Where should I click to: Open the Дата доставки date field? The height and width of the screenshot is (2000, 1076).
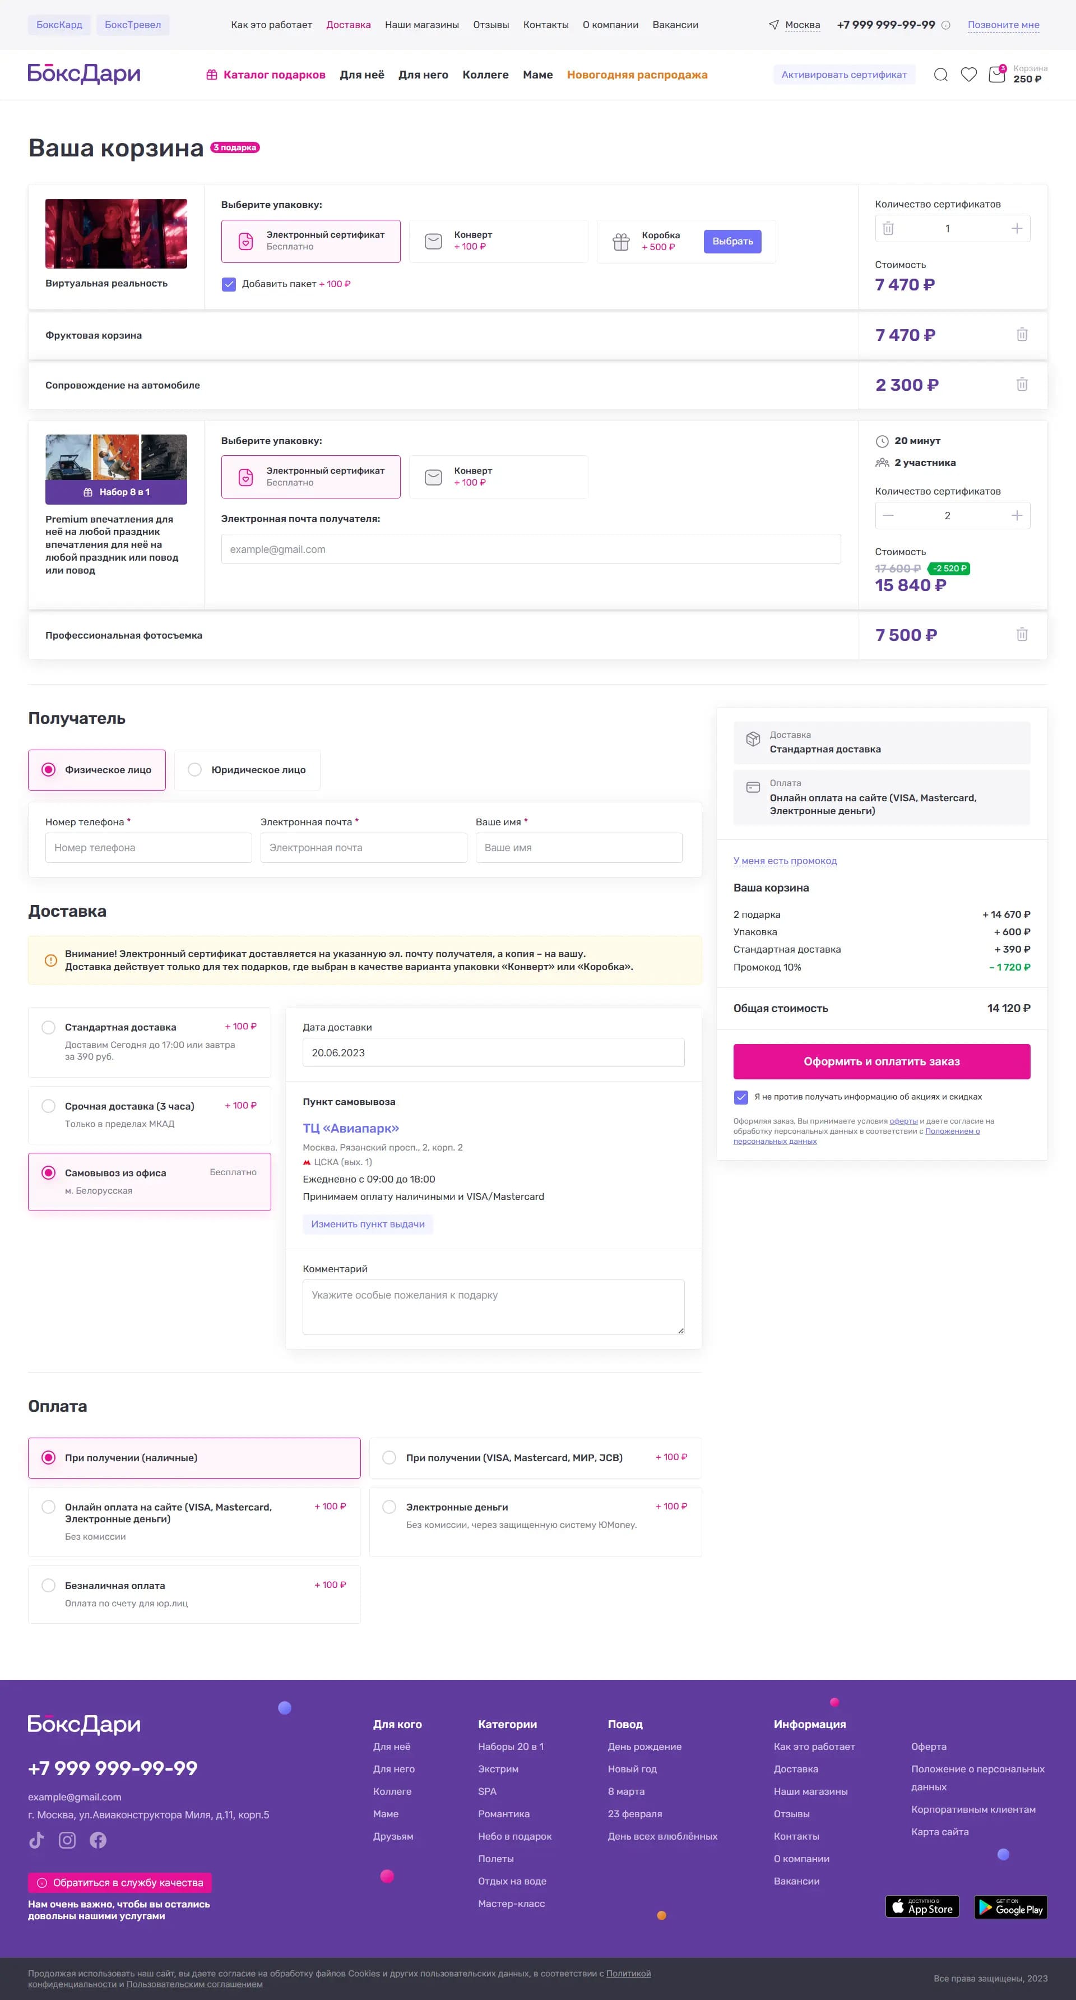[x=493, y=1053]
